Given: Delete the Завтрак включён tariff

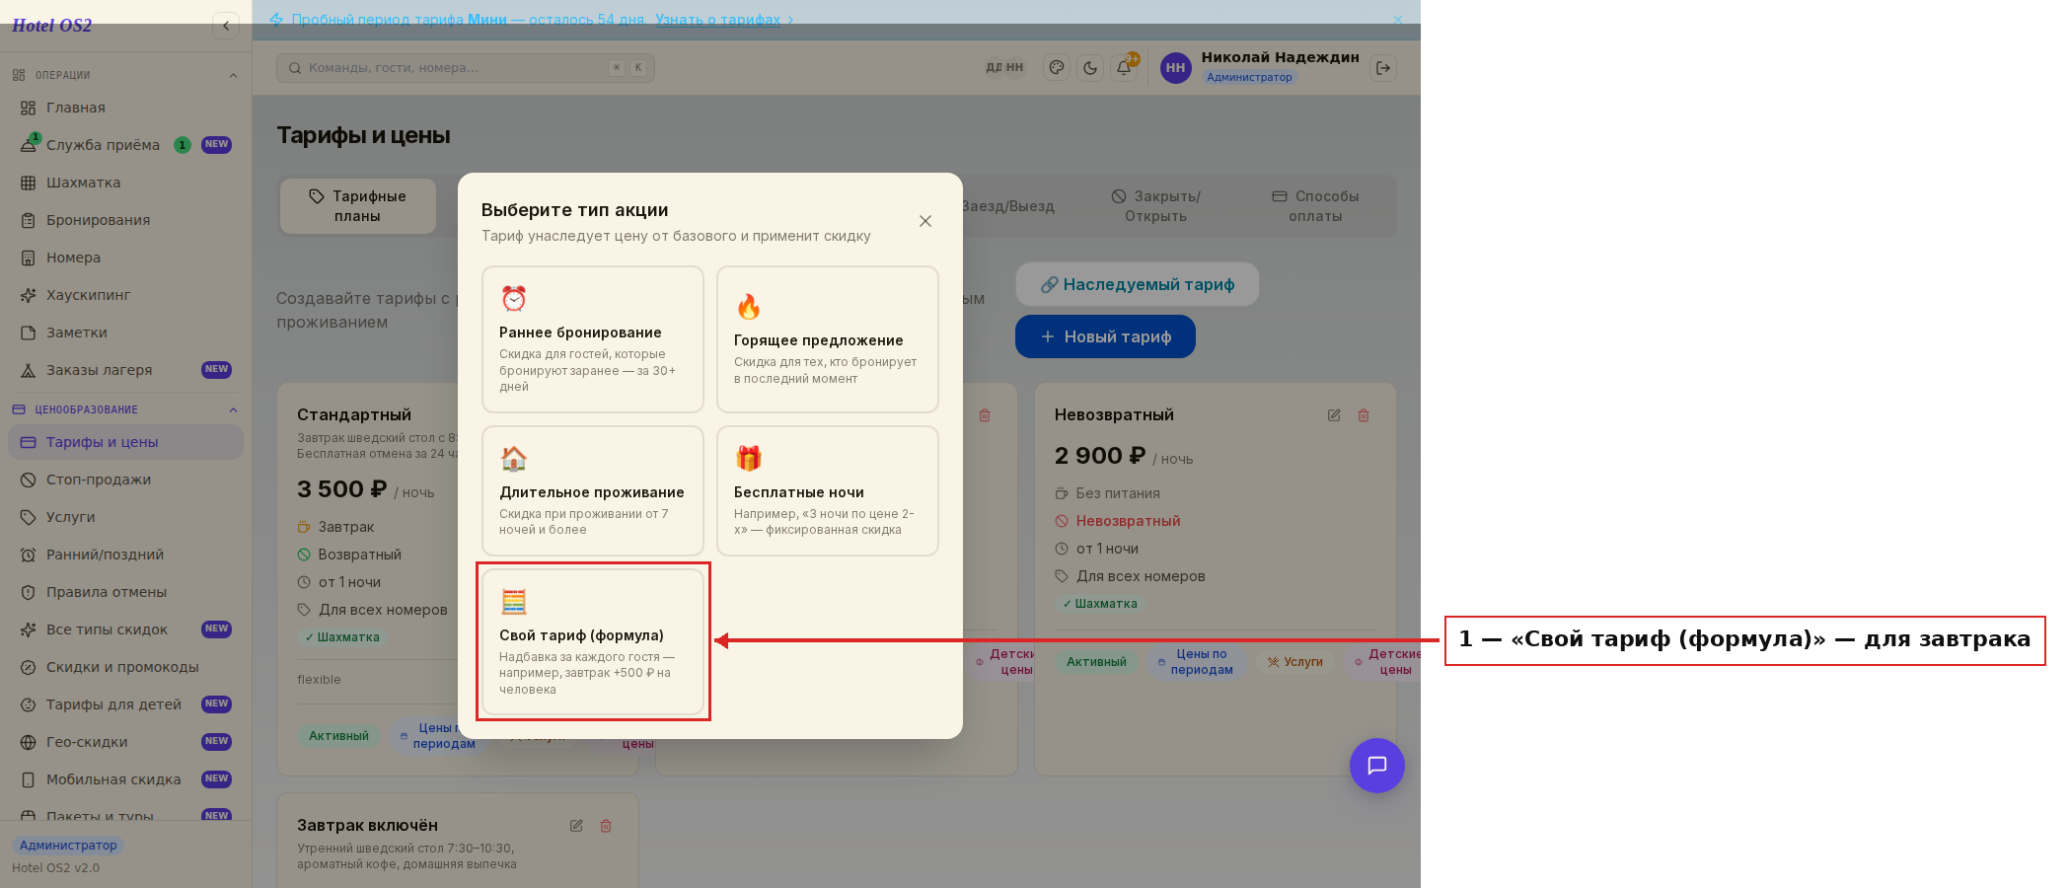Looking at the screenshot, I should [606, 826].
